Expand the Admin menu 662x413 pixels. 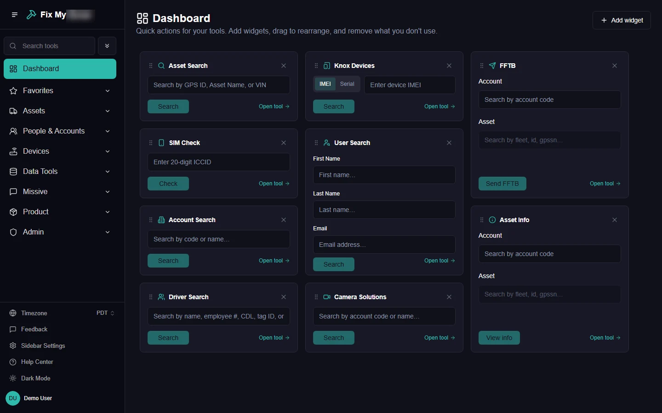tap(60, 232)
